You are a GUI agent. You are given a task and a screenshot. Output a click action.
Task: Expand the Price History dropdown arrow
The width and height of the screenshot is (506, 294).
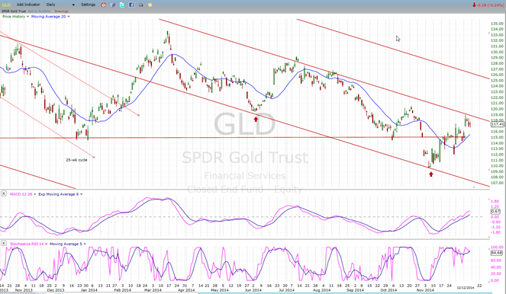coord(27,17)
